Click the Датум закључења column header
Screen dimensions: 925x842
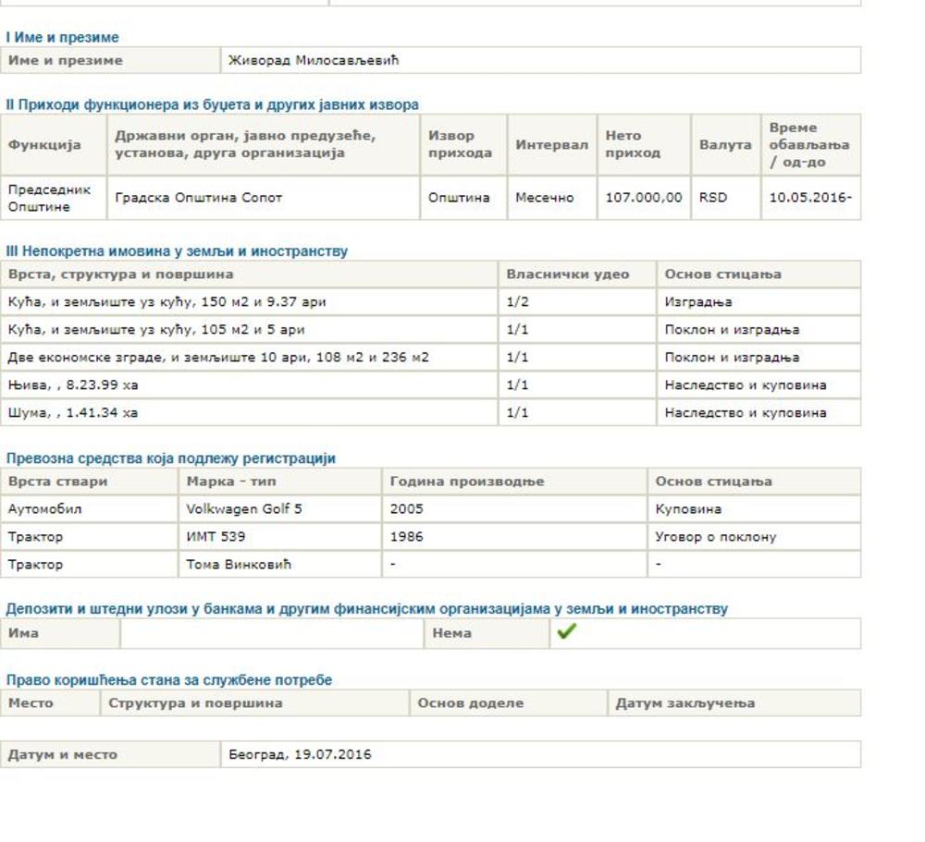coord(684,703)
